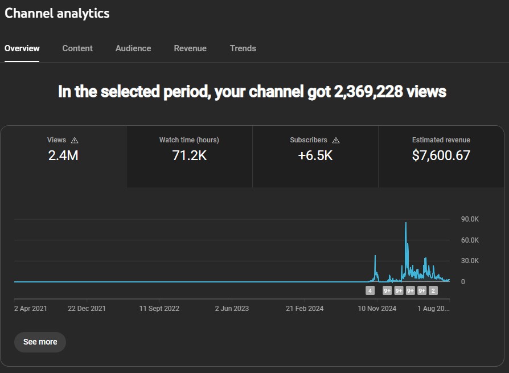Open the third '9+' video marker
509x373 pixels.
tap(411, 290)
